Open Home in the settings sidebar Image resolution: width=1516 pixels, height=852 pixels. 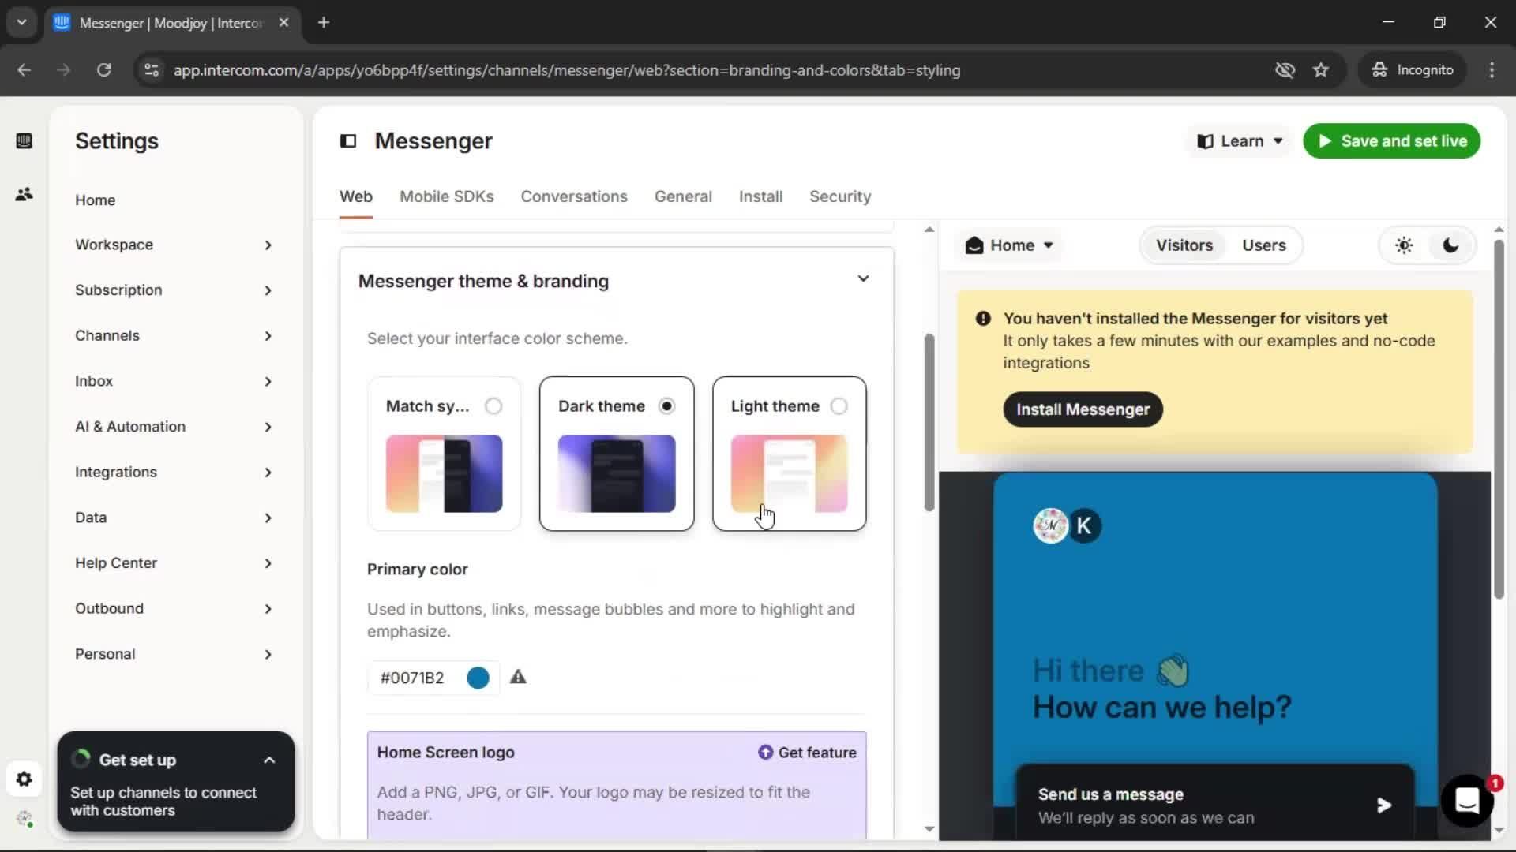[x=95, y=200]
